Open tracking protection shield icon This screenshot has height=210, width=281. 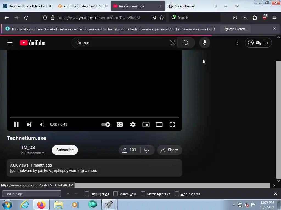click(45, 18)
